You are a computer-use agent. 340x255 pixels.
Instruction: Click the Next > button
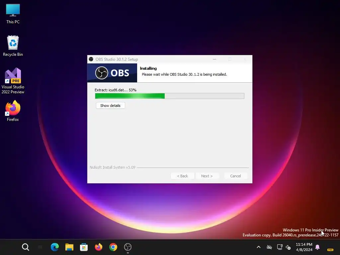pos(207,176)
